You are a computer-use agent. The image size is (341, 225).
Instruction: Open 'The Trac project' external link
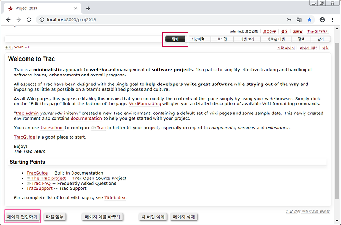click(46, 178)
